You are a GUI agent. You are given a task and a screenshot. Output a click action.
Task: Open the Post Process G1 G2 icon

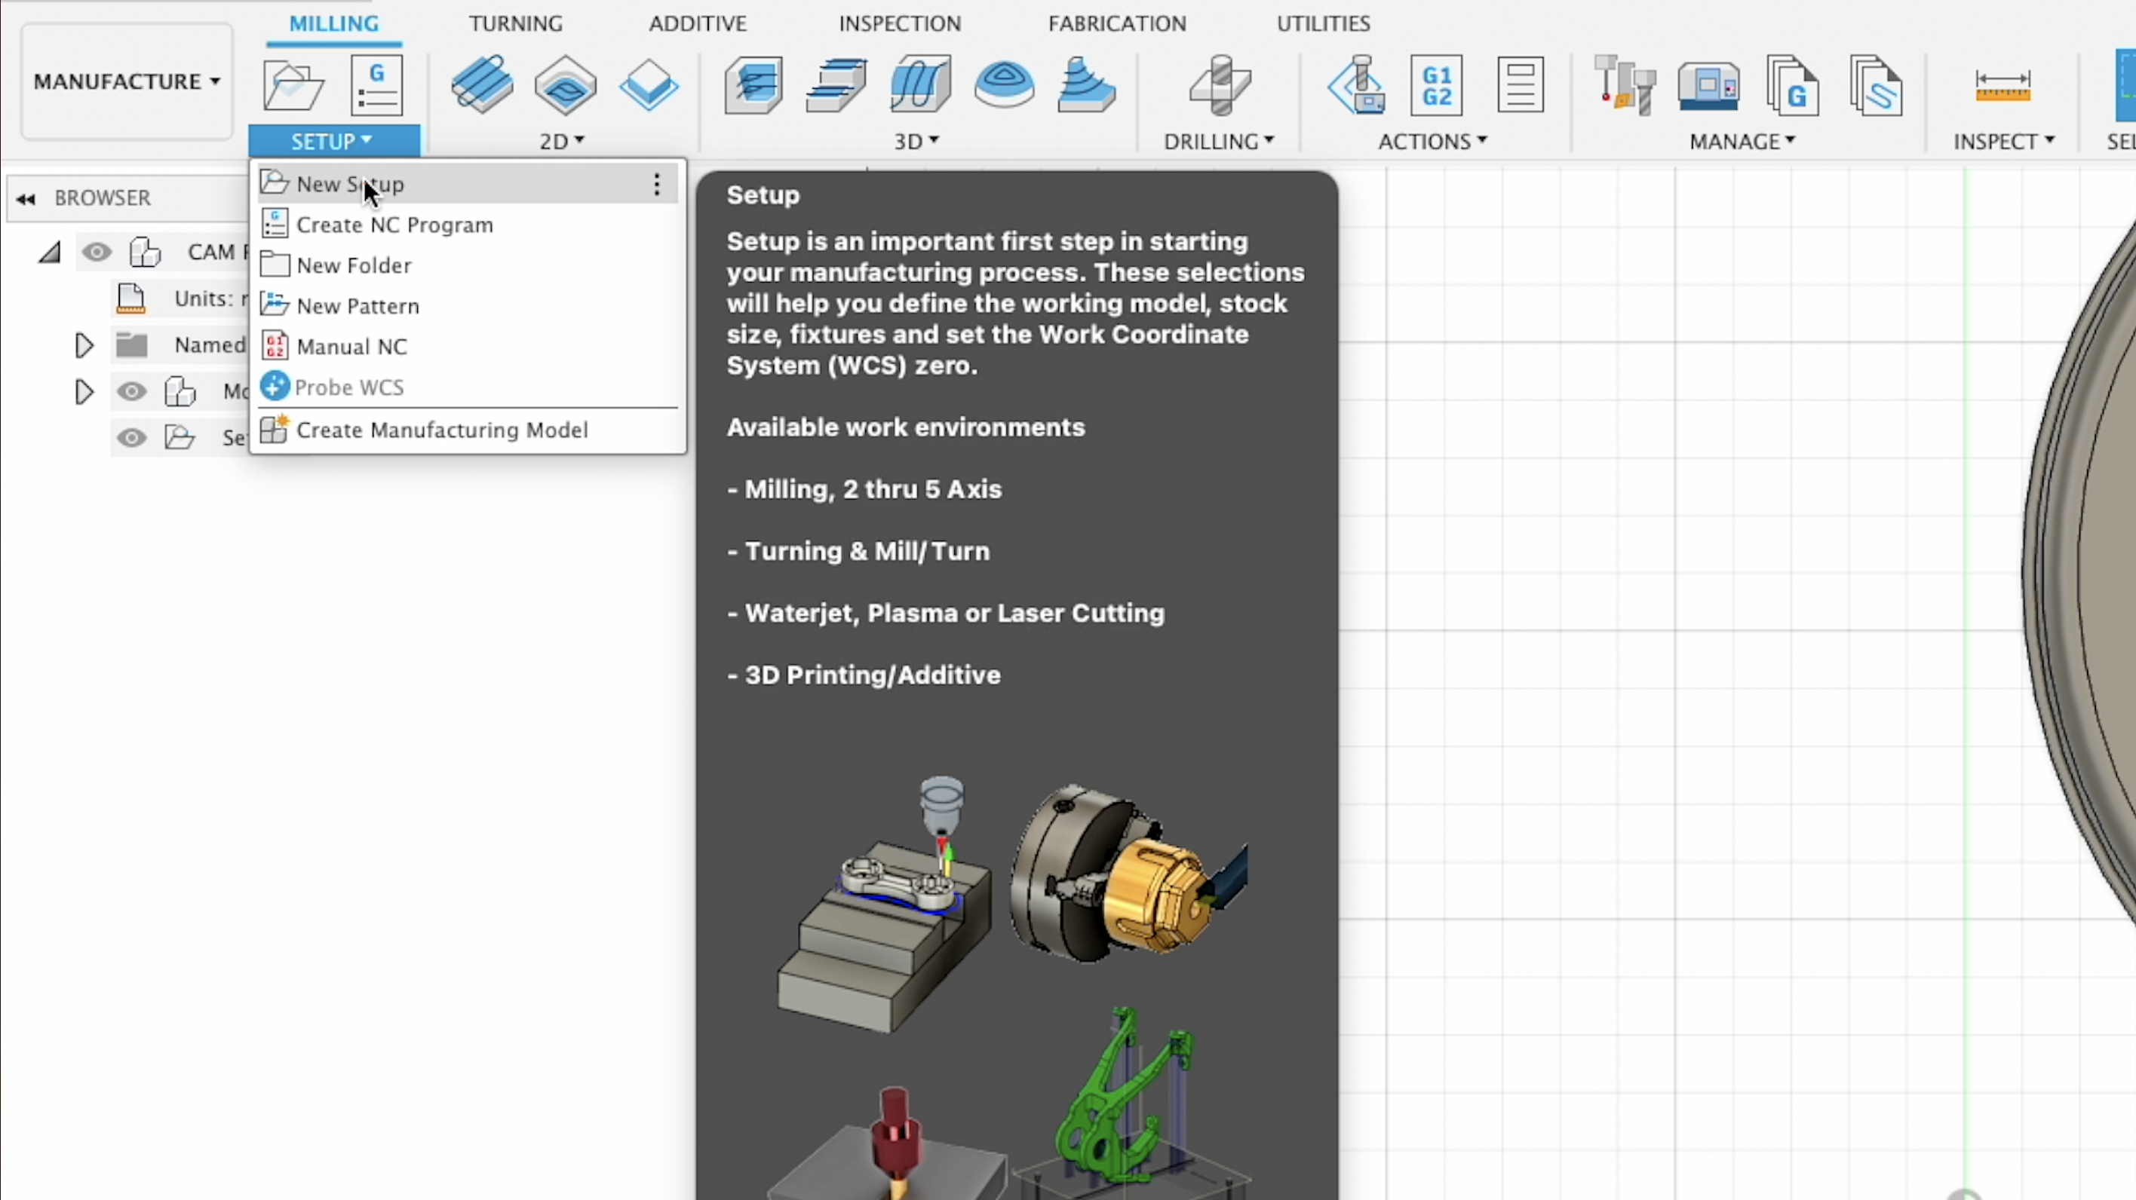[x=1436, y=84]
